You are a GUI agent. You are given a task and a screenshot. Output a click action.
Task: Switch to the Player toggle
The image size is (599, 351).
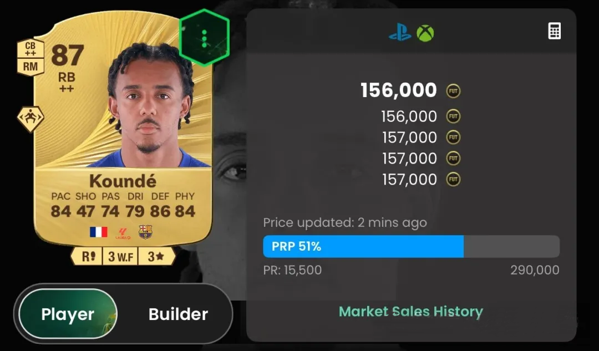coord(68,314)
